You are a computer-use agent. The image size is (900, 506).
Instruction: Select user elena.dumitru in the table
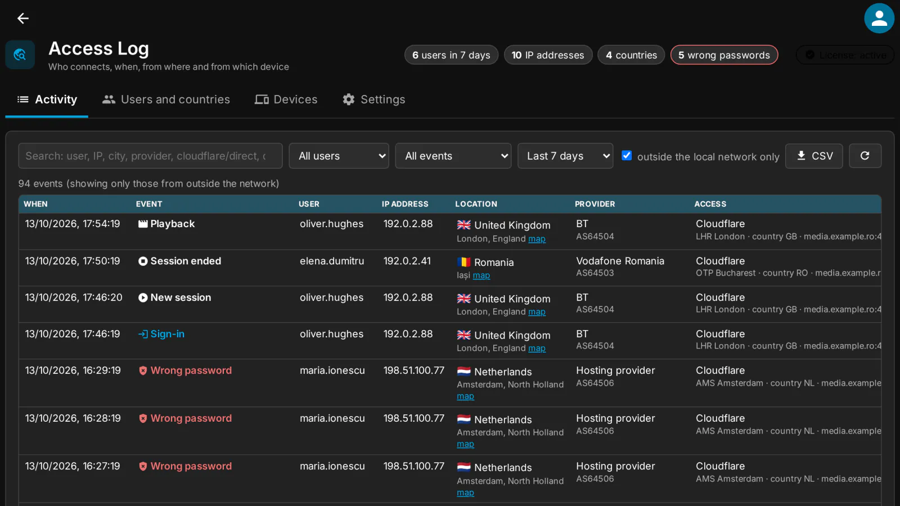(332, 261)
